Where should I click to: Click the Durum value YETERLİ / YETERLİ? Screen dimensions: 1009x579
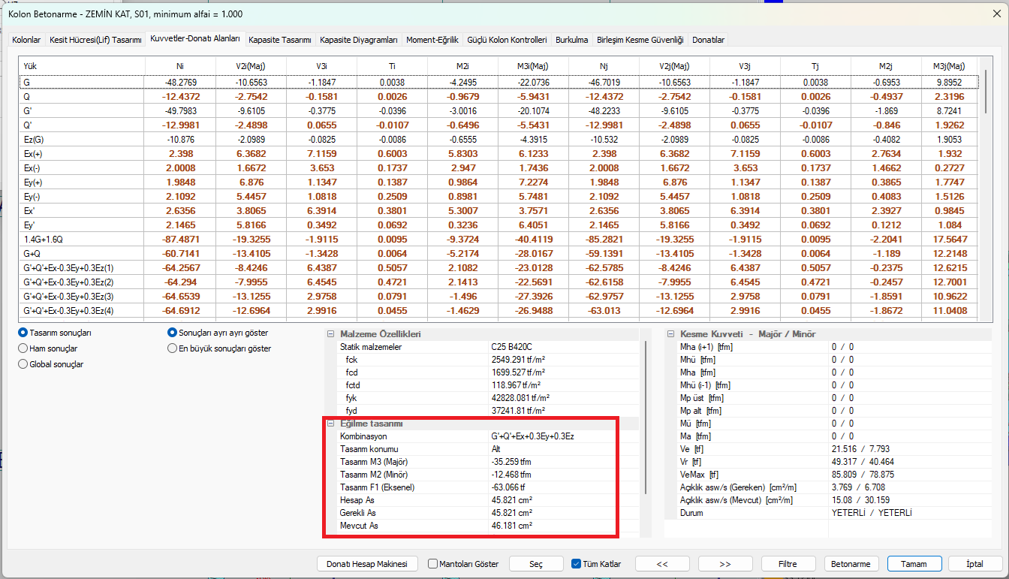[871, 513]
